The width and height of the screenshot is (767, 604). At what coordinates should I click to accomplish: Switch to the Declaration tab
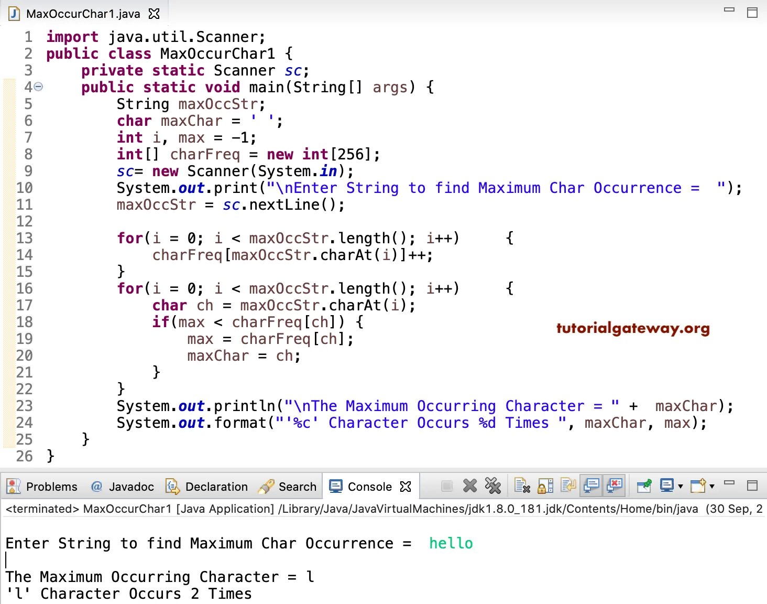[206, 487]
